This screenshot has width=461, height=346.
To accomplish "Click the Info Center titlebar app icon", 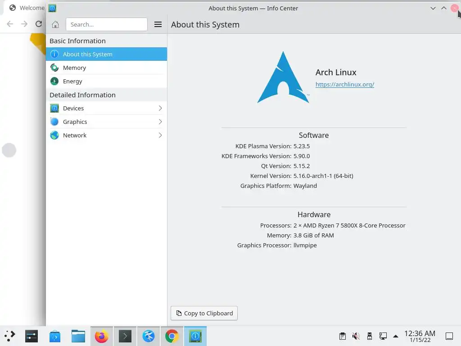I will point(52,8).
